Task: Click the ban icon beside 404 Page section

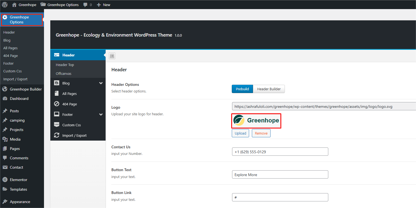Action: coord(57,104)
